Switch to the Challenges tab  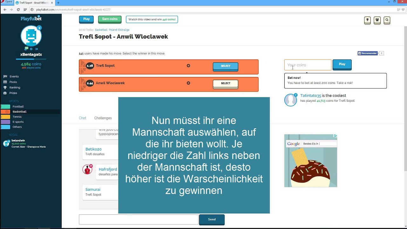103,118
